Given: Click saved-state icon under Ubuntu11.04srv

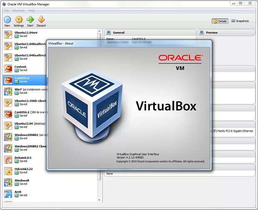Looking at the screenshot, I should click(17, 36).
